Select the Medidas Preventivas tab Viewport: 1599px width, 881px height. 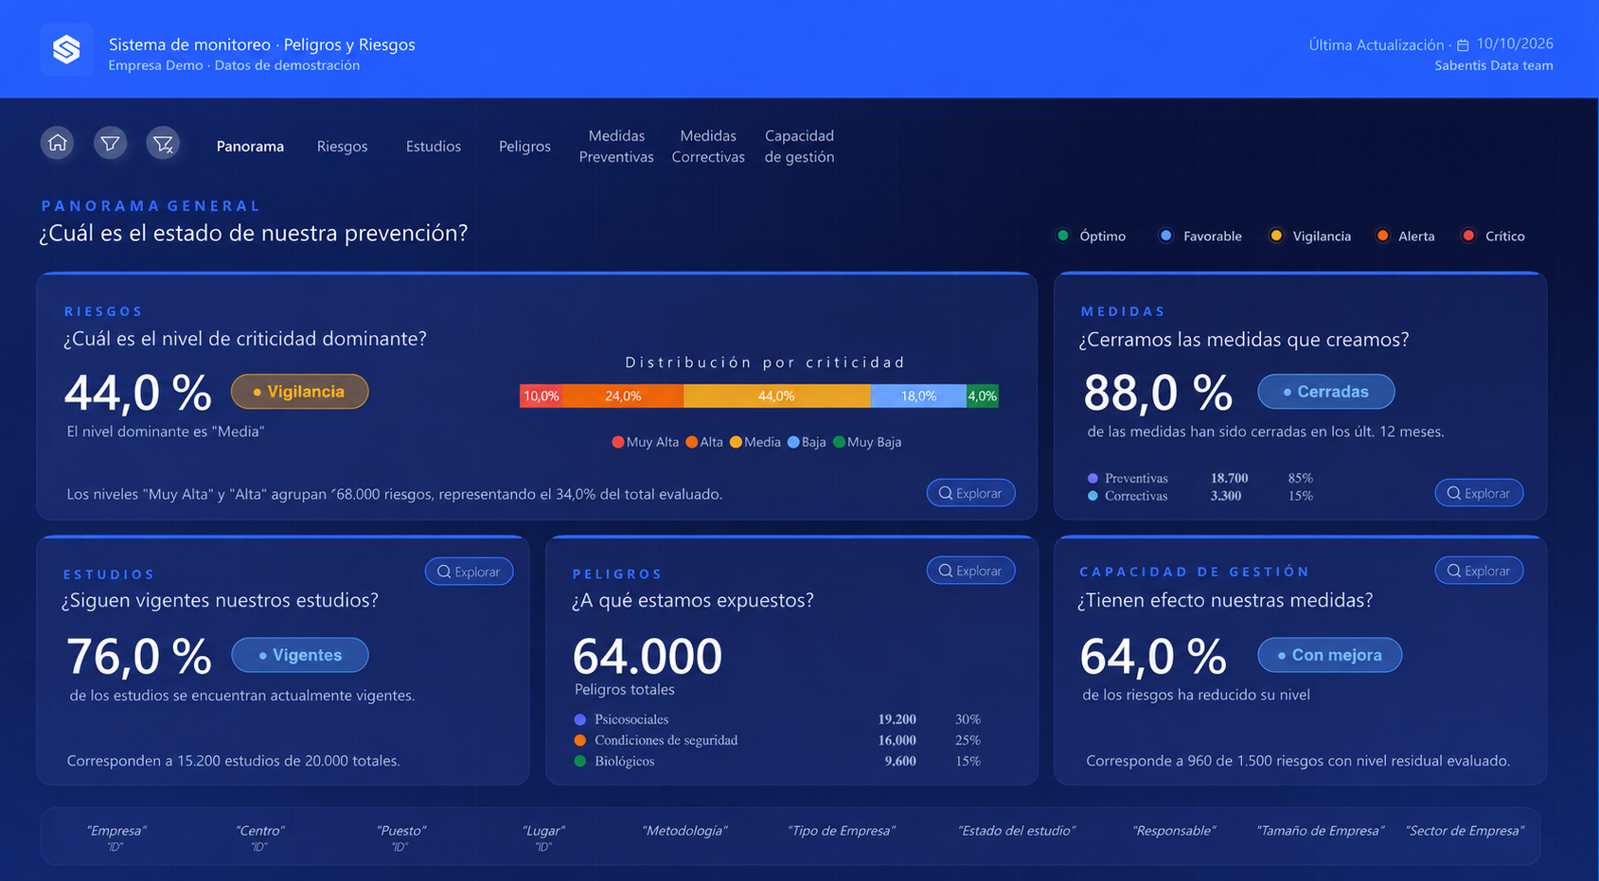coord(616,147)
